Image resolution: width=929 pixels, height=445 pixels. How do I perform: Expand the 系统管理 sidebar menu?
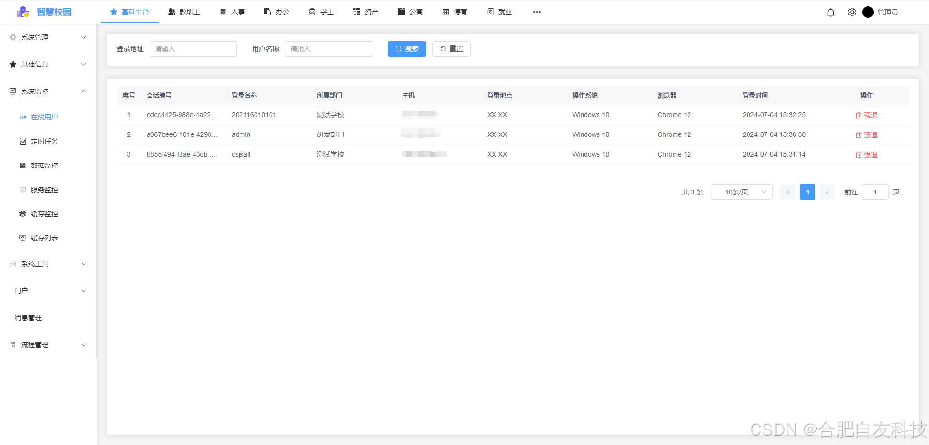pyautogui.click(x=48, y=37)
